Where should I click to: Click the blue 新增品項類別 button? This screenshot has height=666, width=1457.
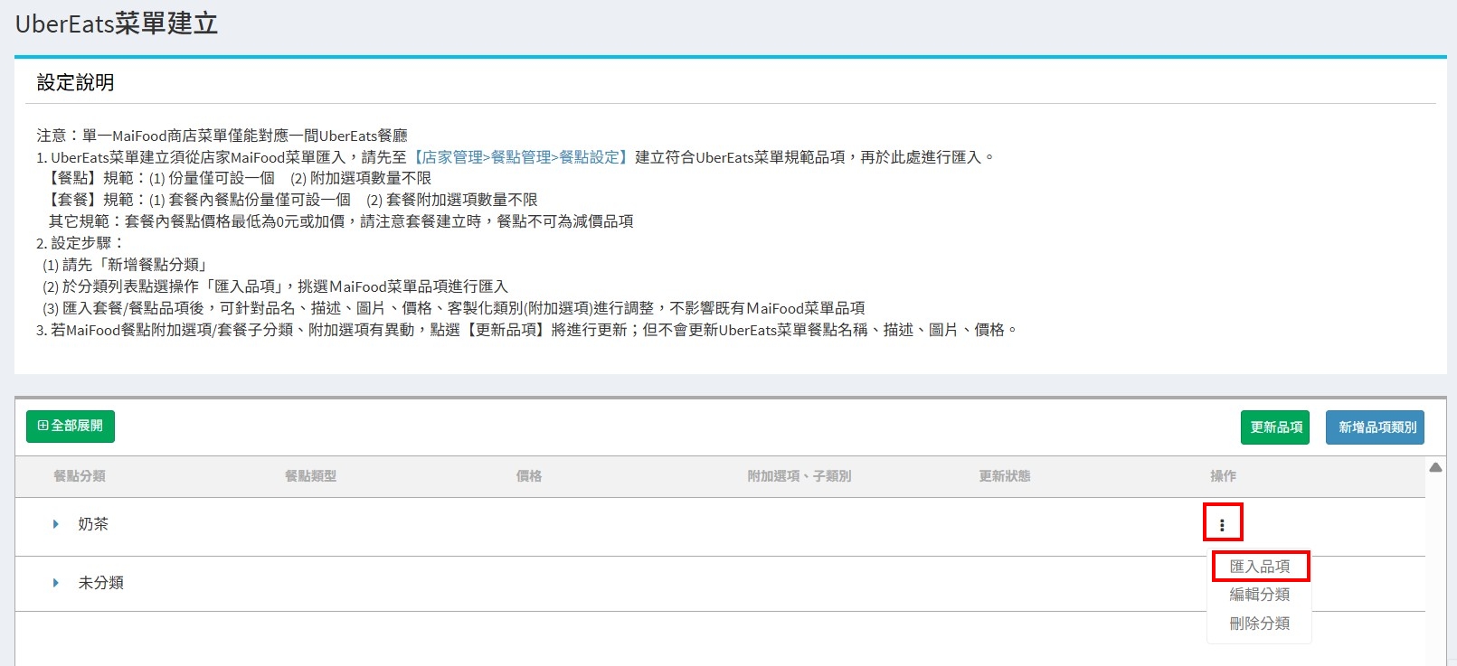[x=1375, y=427]
